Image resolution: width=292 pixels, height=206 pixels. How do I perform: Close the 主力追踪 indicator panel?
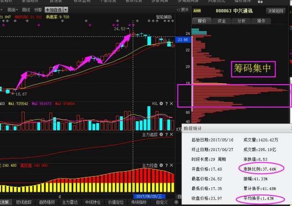pyautogui.click(x=172, y=135)
